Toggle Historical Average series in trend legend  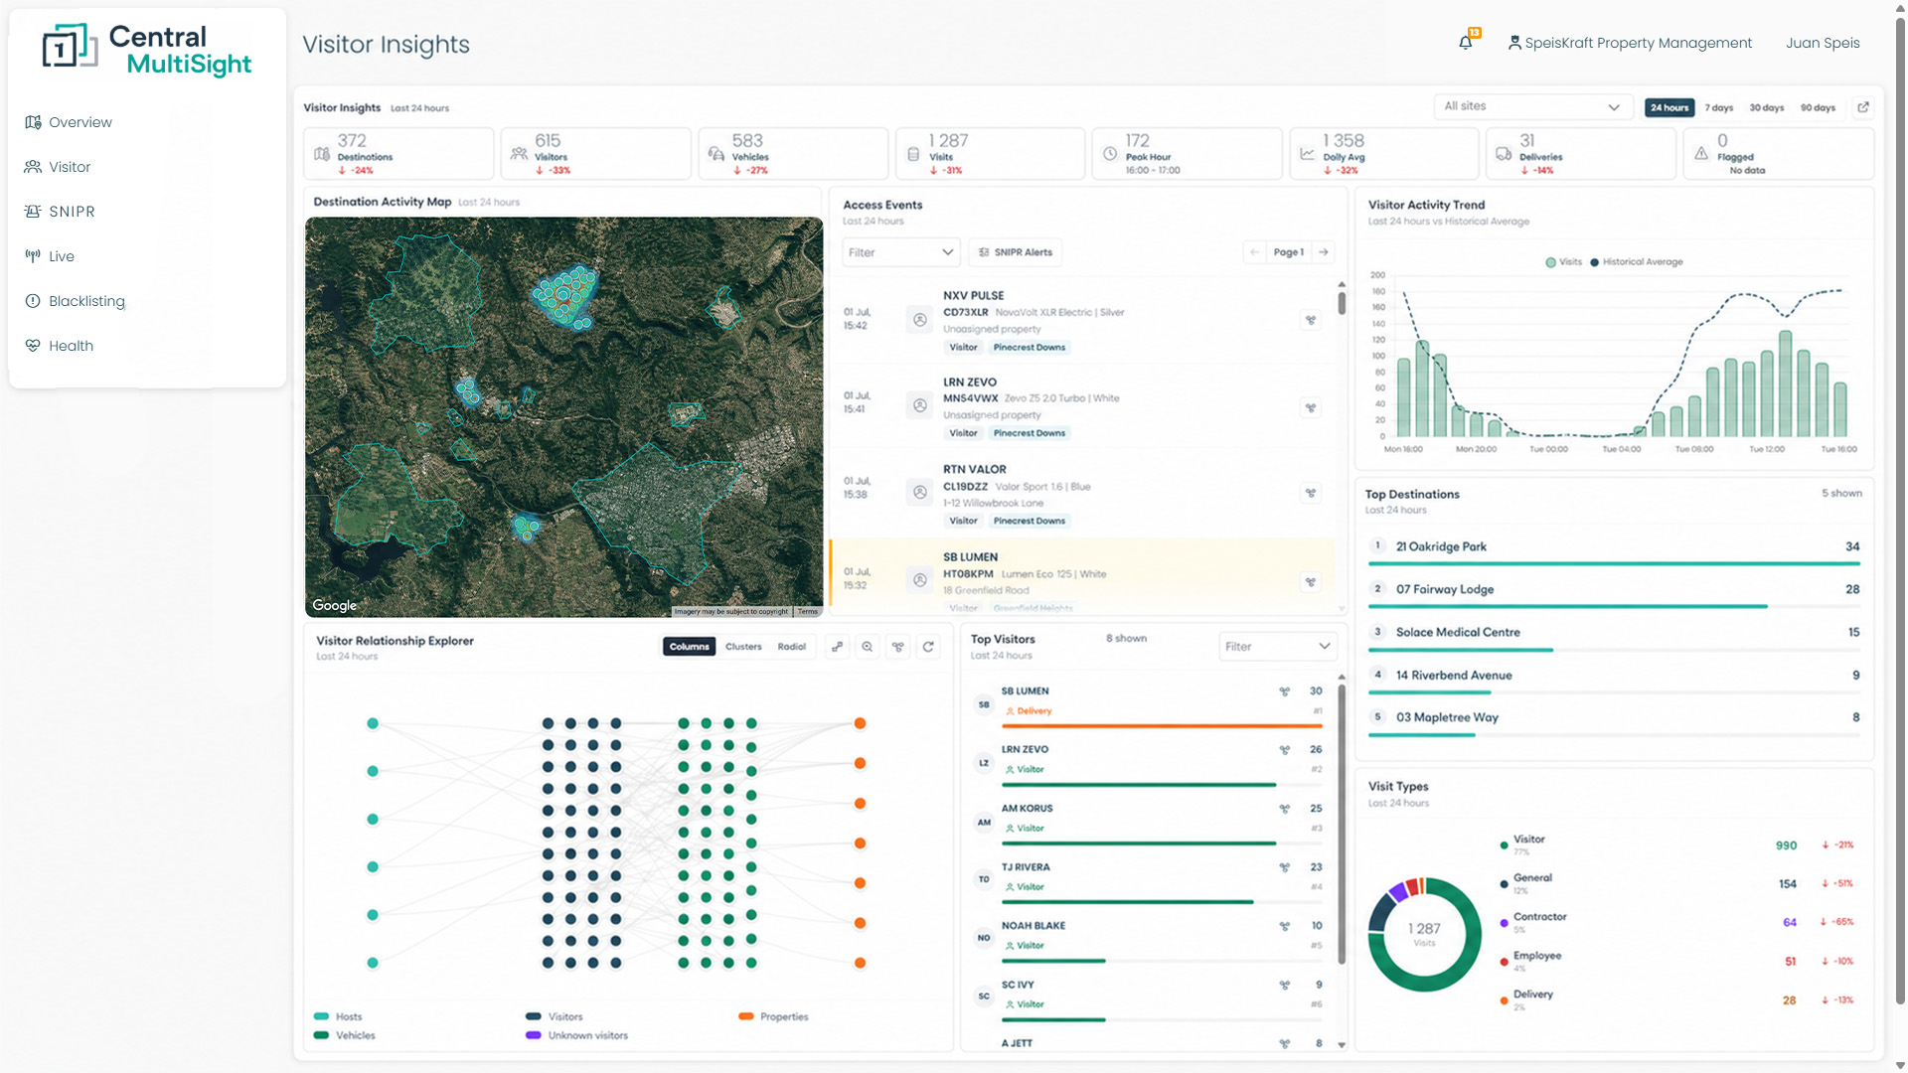pos(1637,262)
